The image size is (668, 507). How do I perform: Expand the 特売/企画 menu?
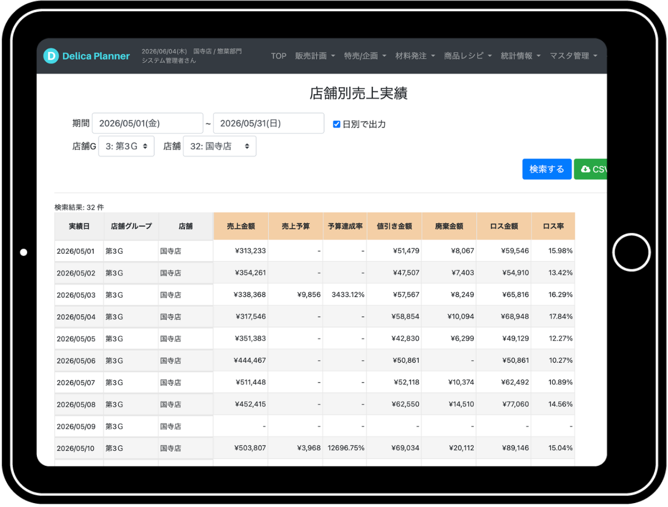point(364,56)
